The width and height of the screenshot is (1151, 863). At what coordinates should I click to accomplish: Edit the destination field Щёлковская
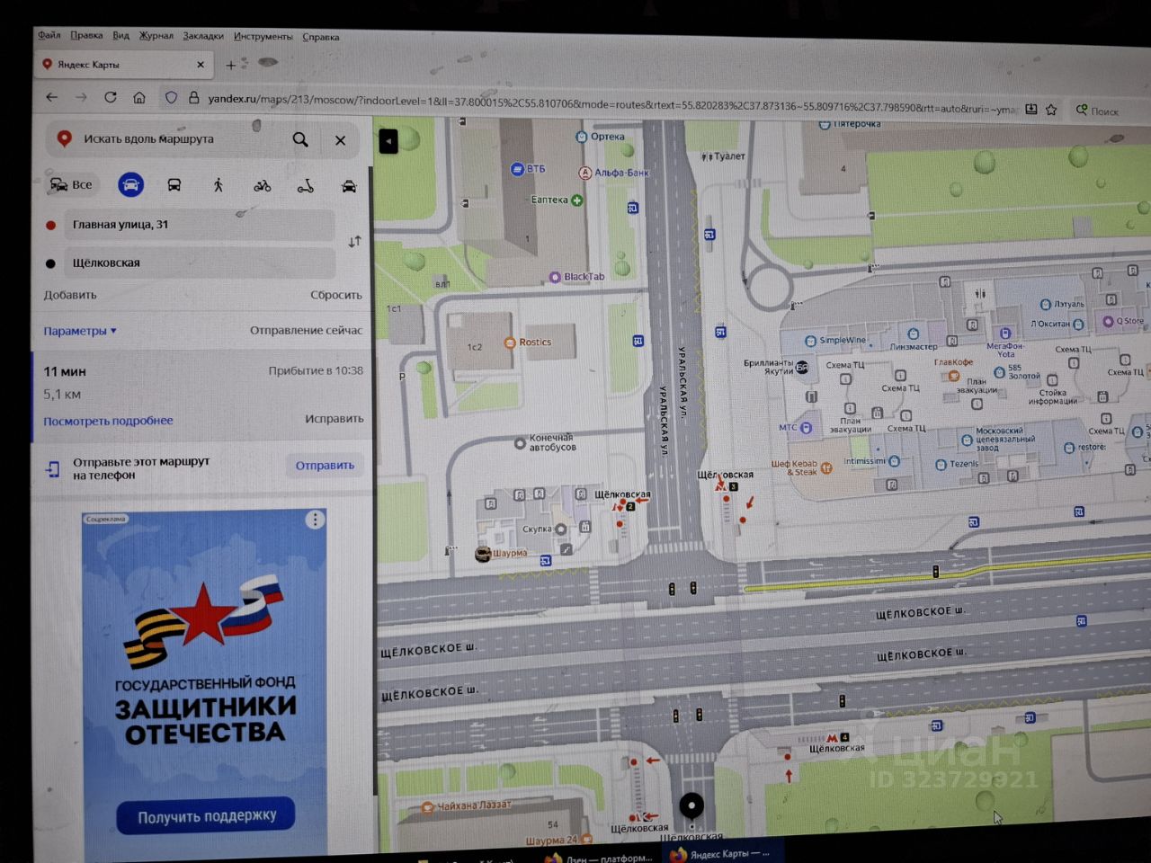199,262
